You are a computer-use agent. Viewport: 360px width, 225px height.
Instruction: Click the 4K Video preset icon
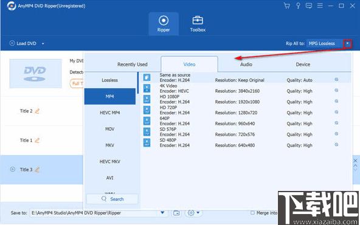click(x=147, y=88)
